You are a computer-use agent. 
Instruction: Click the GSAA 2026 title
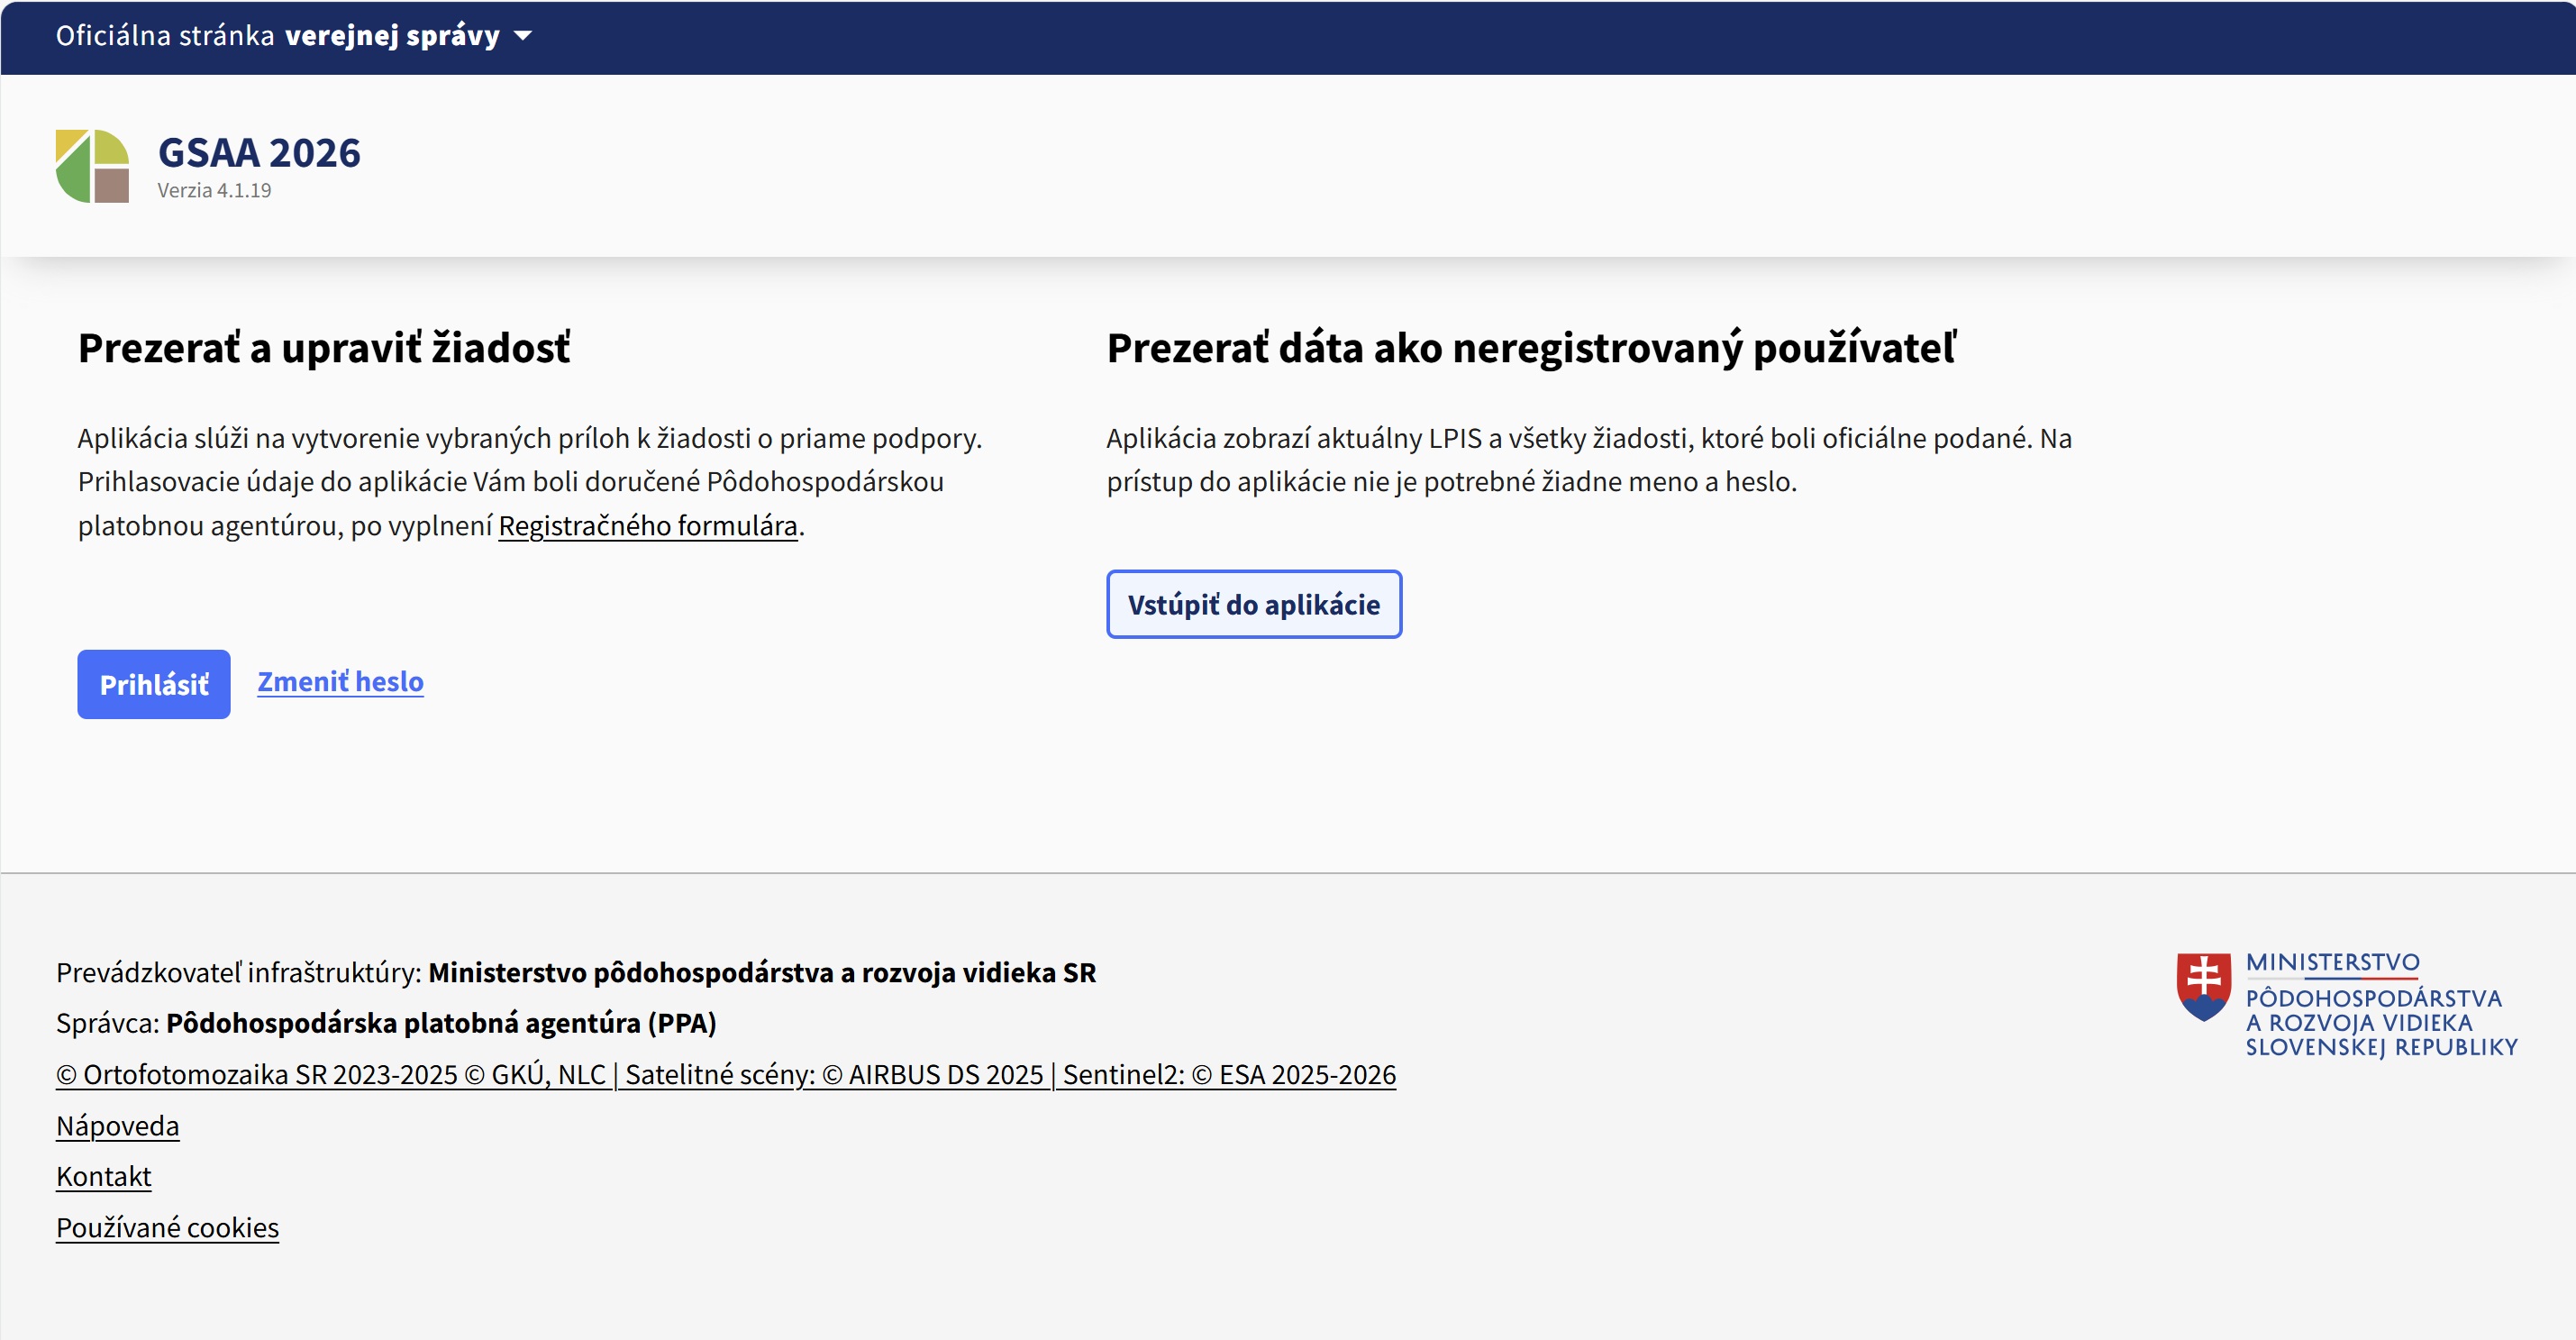click(259, 153)
